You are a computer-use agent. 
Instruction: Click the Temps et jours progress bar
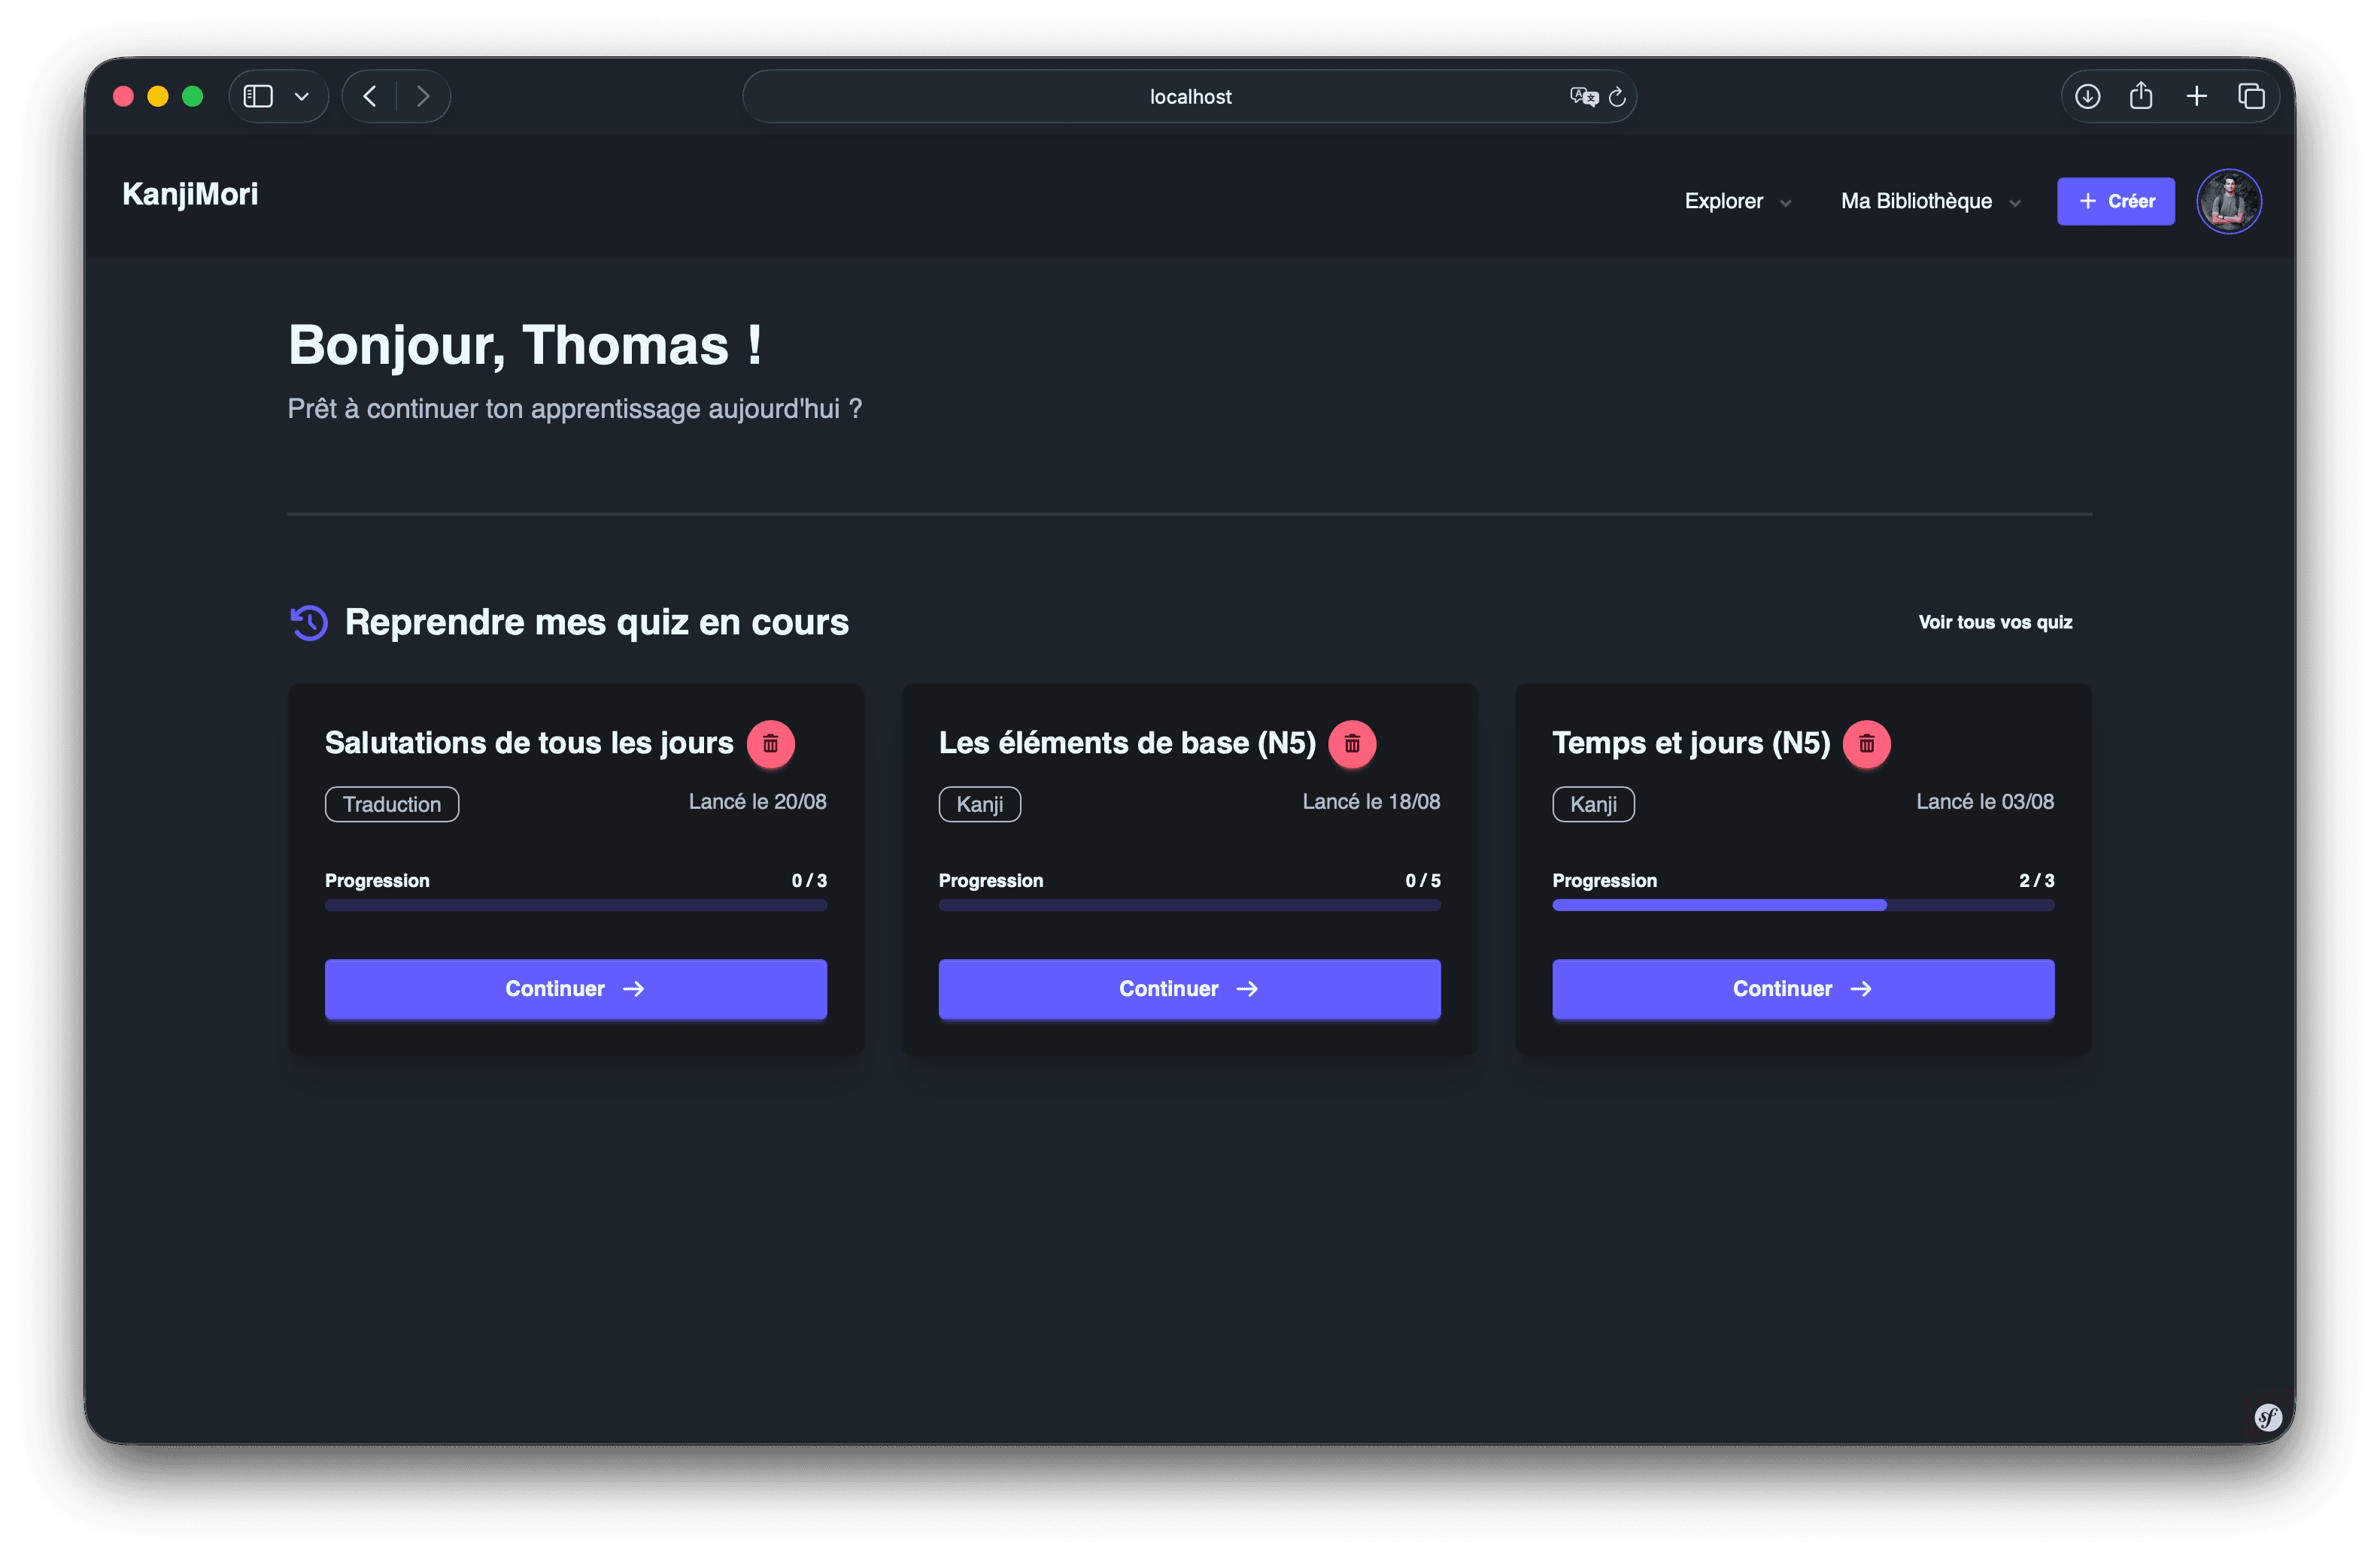coord(1803,904)
